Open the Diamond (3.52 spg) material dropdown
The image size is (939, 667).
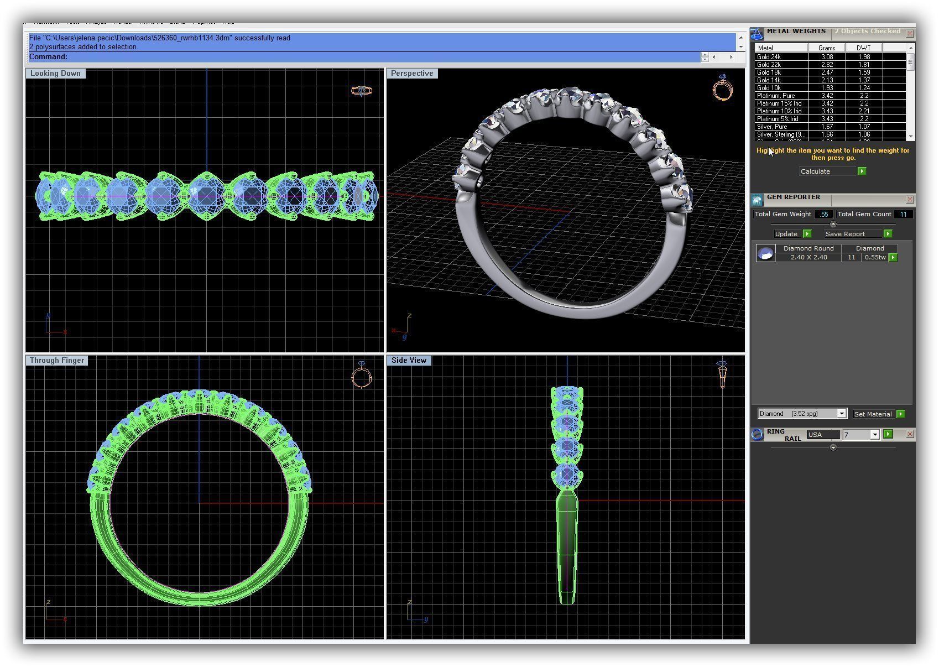[841, 414]
